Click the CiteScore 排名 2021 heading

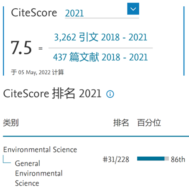52,93
